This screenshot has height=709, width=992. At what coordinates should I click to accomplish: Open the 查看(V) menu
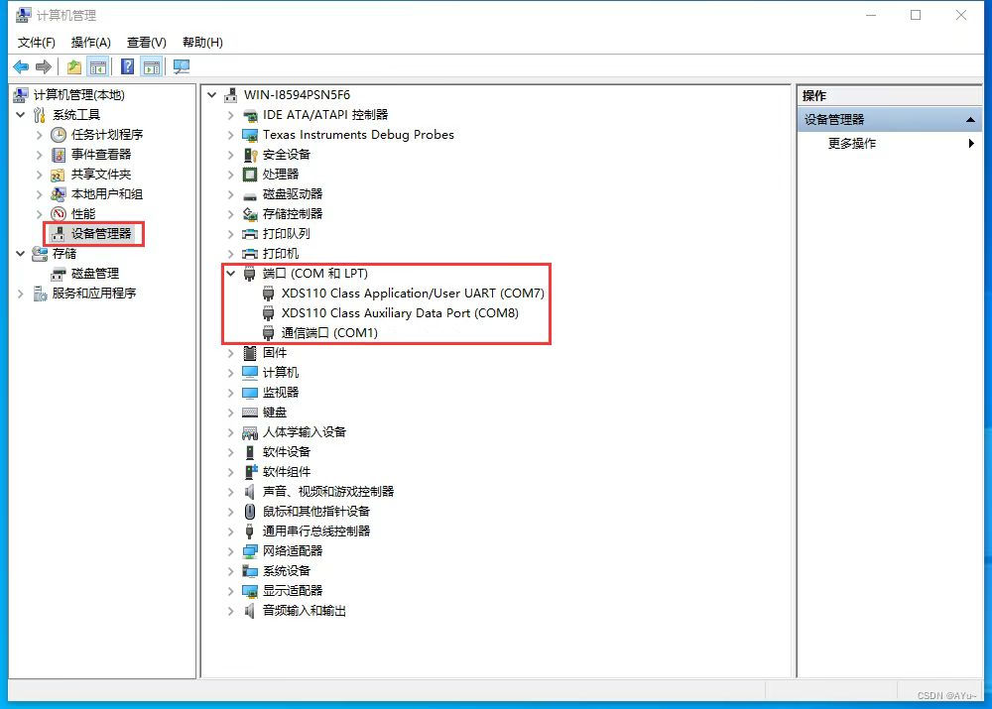tap(147, 43)
